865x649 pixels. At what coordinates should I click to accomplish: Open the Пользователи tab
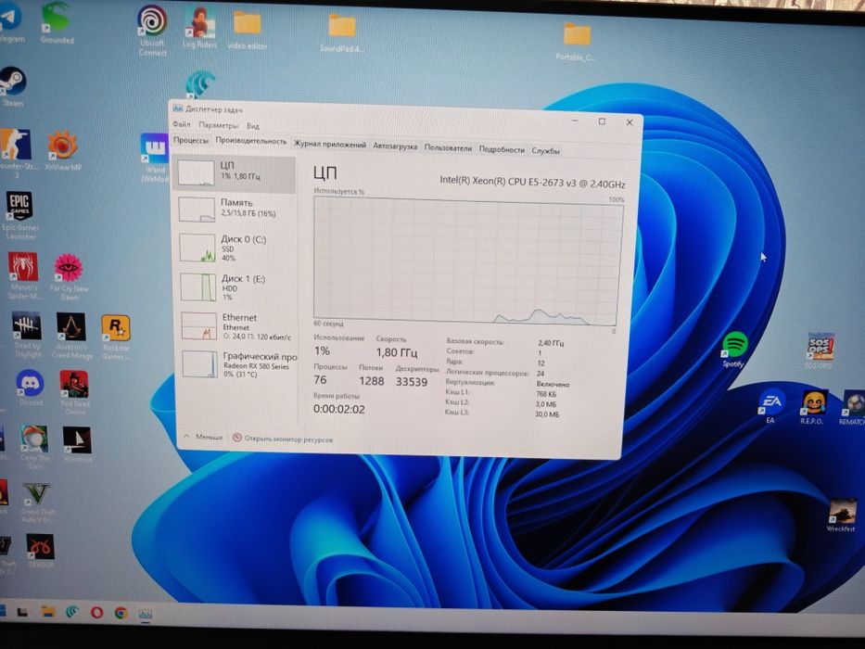point(448,148)
